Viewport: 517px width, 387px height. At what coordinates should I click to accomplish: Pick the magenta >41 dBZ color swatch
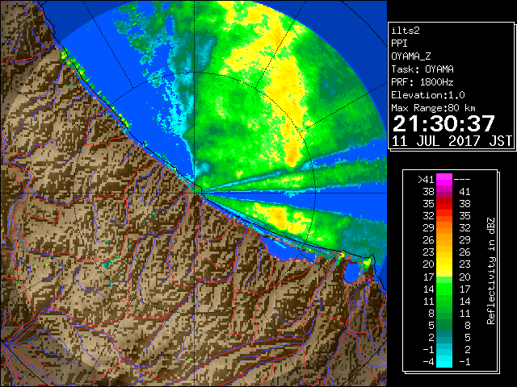444,179
